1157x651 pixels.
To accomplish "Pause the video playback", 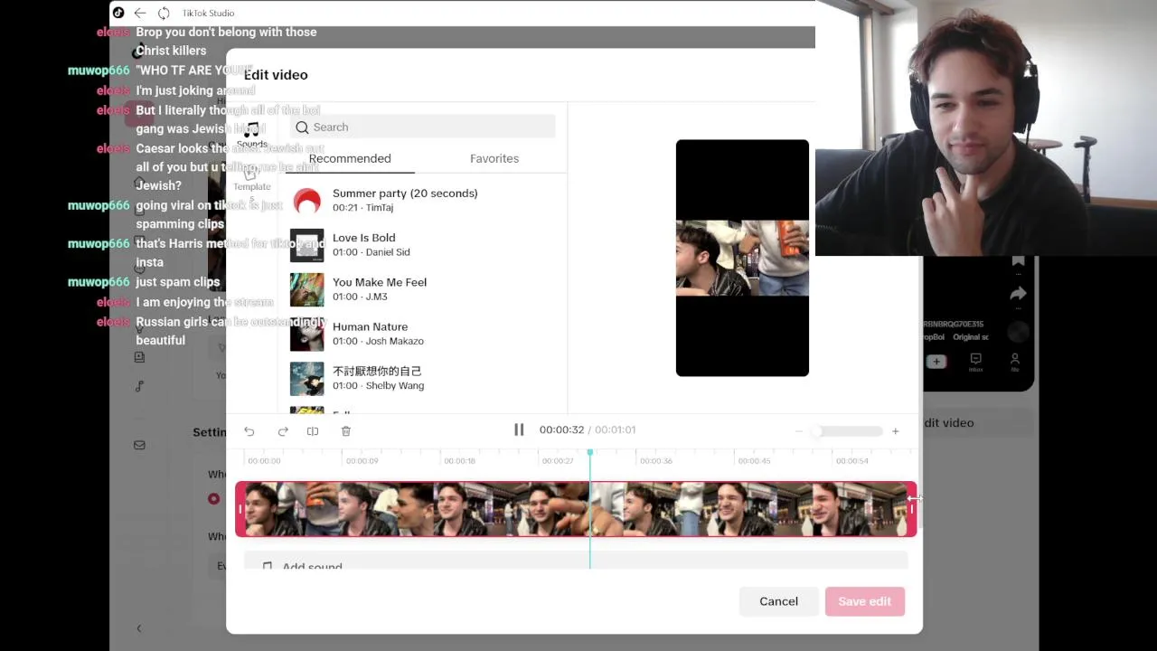I will point(519,429).
